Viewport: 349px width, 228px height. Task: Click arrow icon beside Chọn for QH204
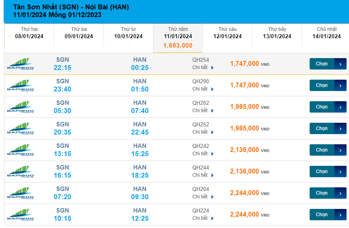tap(340, 193)
